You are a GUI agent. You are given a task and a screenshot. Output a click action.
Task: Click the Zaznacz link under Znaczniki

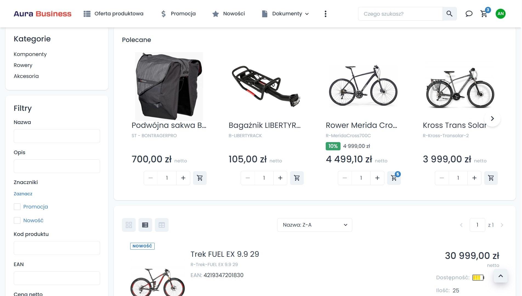click(x=23, y=194)
